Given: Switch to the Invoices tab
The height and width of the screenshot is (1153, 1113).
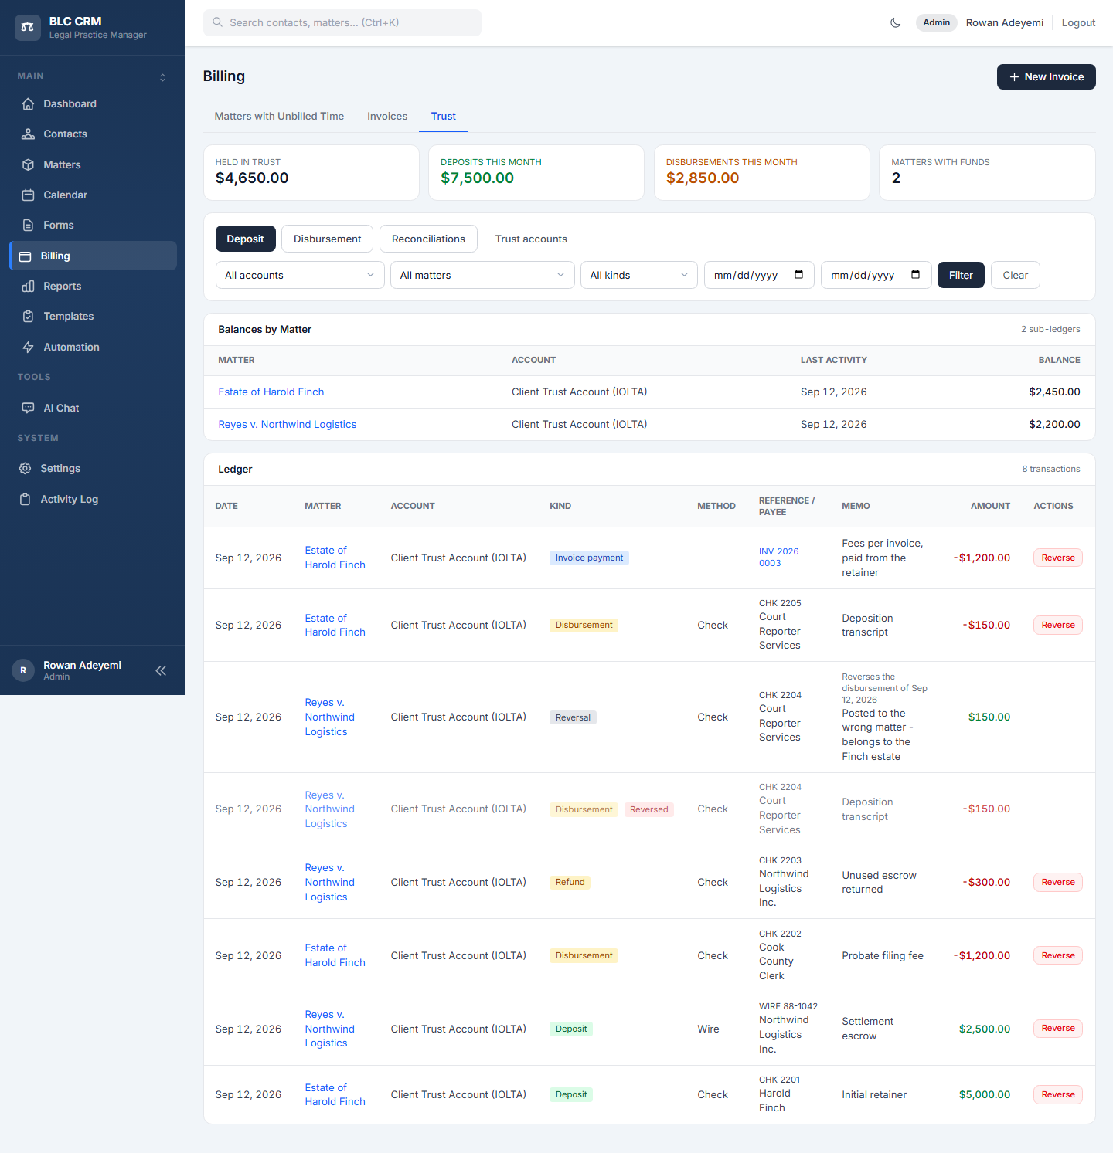Looking at the screenshot, I should coord(387,117).
